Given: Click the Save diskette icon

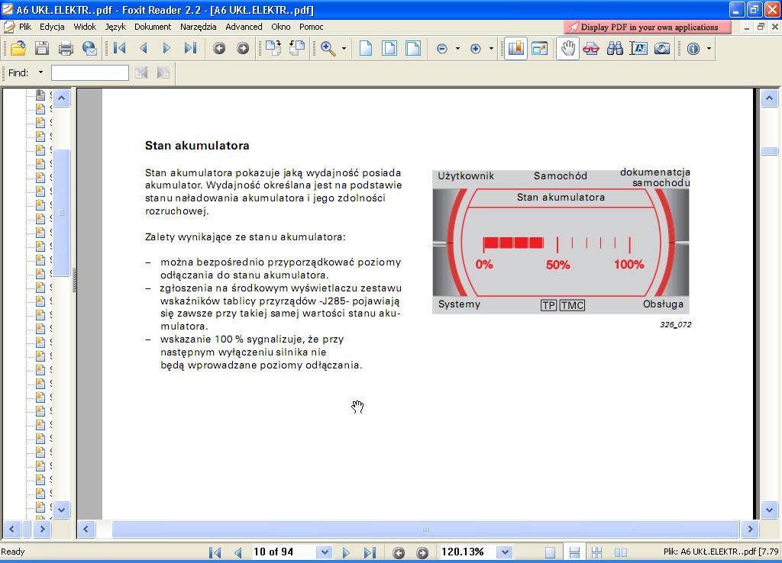Looking at the screenshot, I should 42,48.
